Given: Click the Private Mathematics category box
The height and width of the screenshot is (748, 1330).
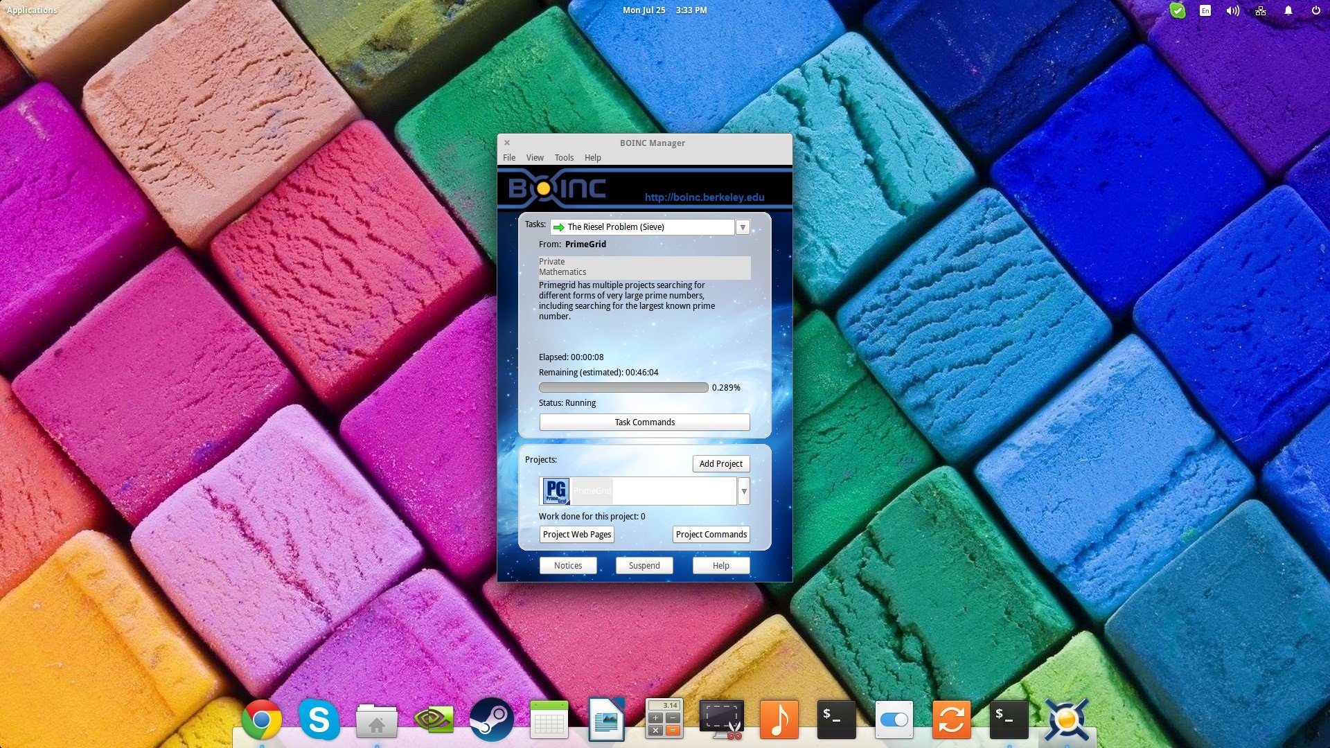Looking at the screenshot, I should [644, 267].
